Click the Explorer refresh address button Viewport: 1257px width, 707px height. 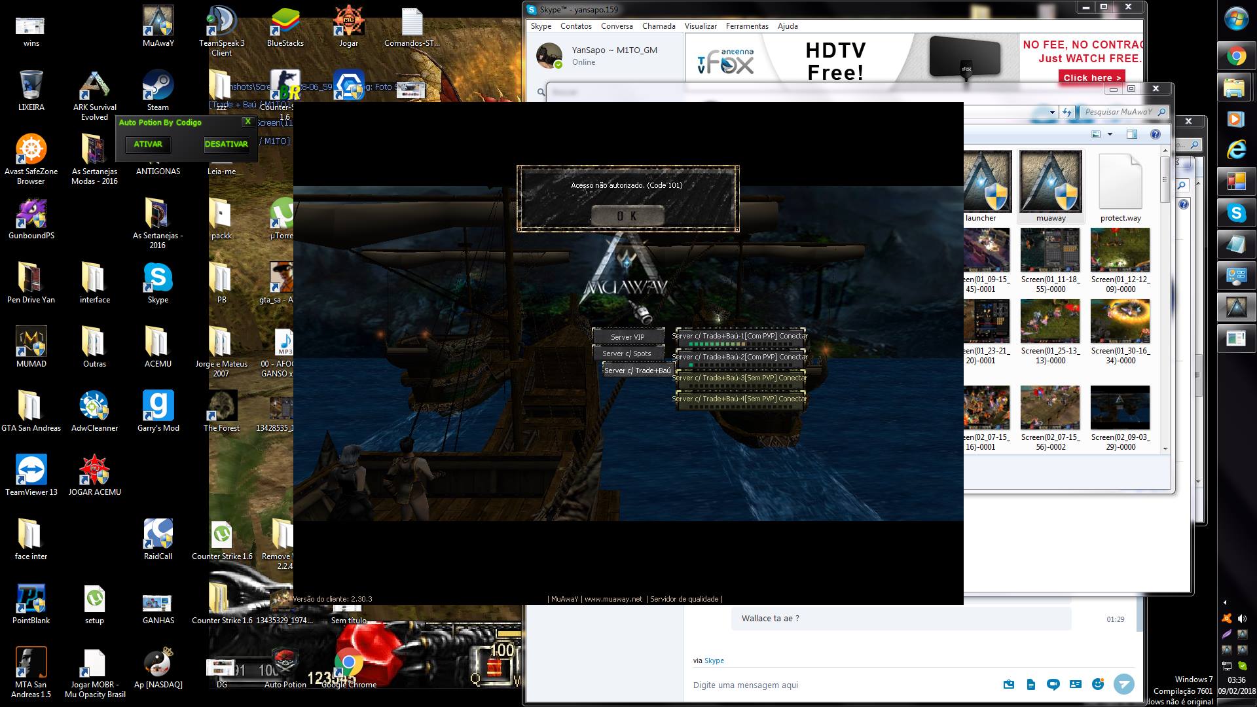(1068, 112)
